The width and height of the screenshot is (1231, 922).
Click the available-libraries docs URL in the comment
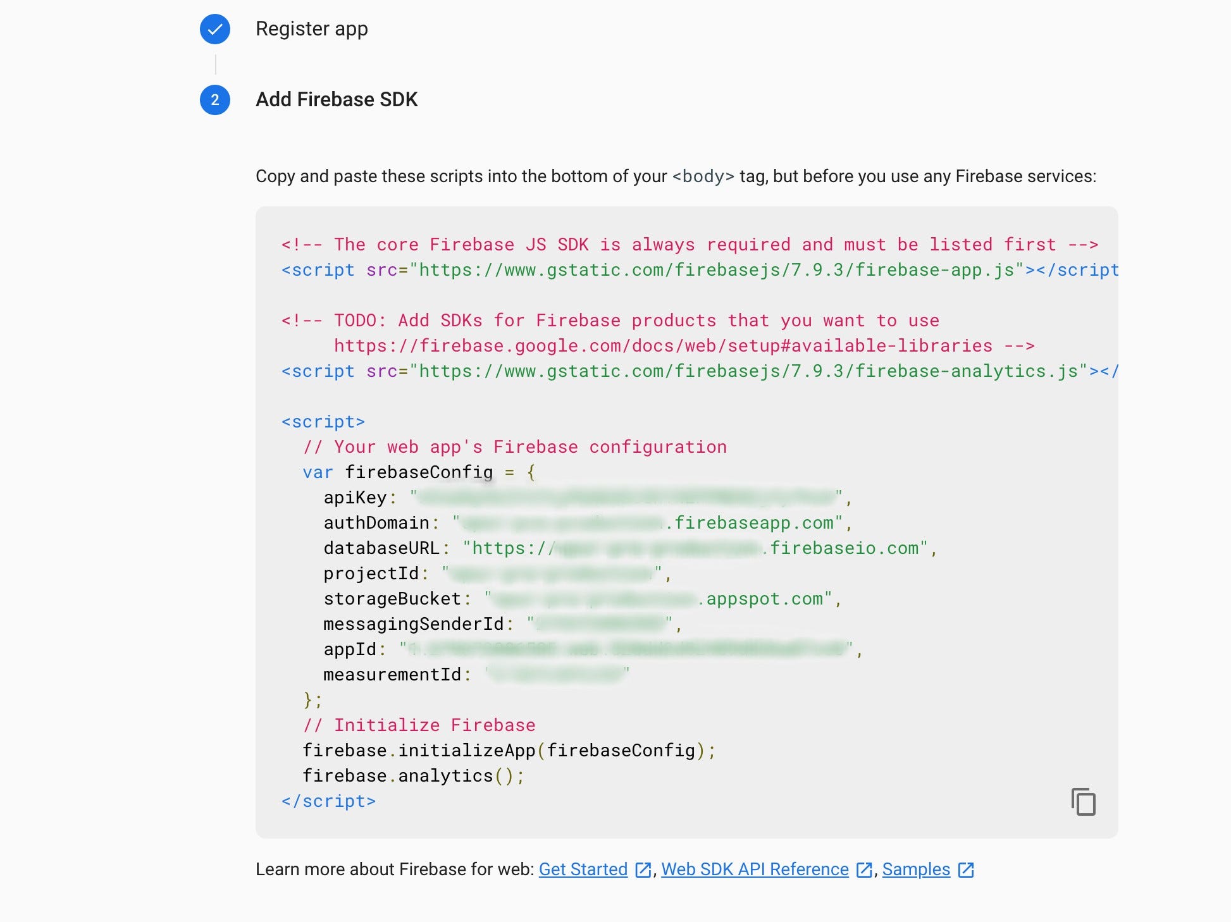(x=663, y=346)
